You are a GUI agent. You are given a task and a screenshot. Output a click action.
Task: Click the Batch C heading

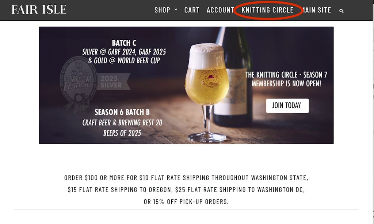point(124,43)
